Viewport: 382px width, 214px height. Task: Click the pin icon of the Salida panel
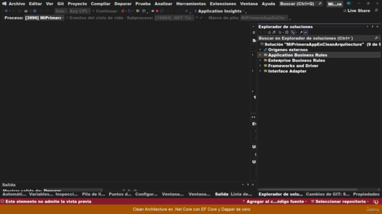tap(248, 185)
